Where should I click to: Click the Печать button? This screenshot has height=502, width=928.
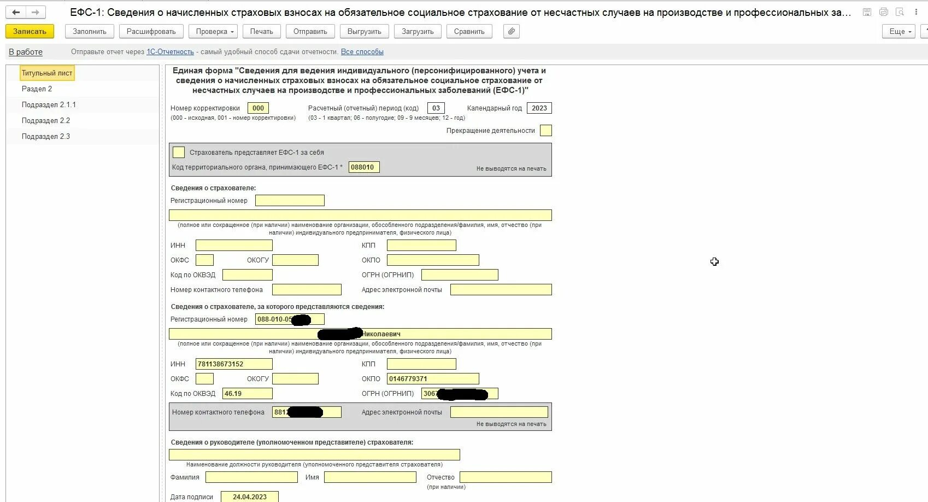262,32
